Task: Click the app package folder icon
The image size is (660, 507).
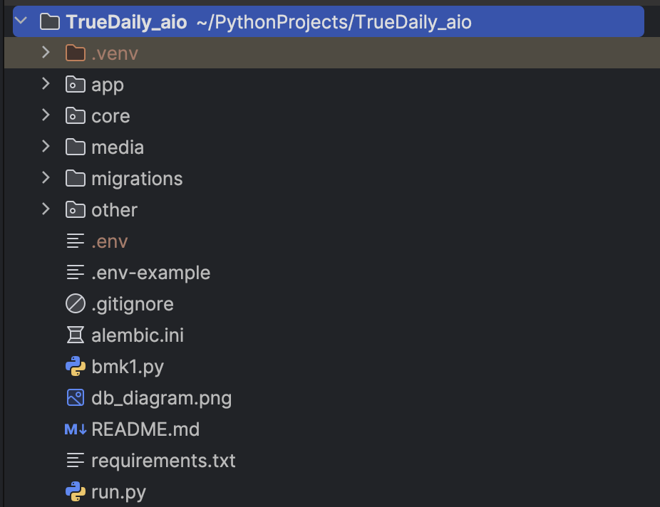Action: tap(75, 85)
